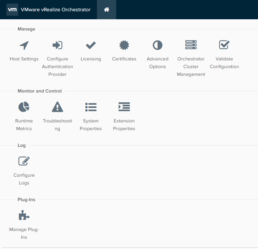Click the VMware vm logo
The image size is (258, 249).
(x=12, y=10)
